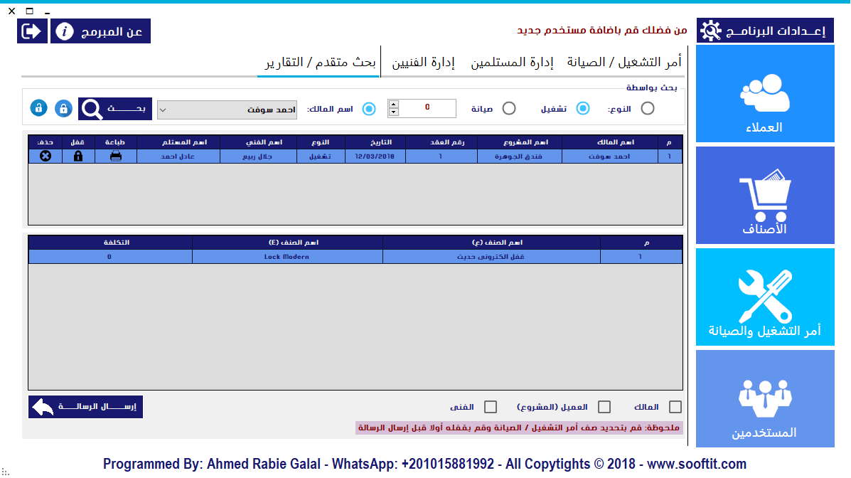Click the search (بحث) button
The height and width of the screenshot is (478, 851).
(x=114, y=109)
